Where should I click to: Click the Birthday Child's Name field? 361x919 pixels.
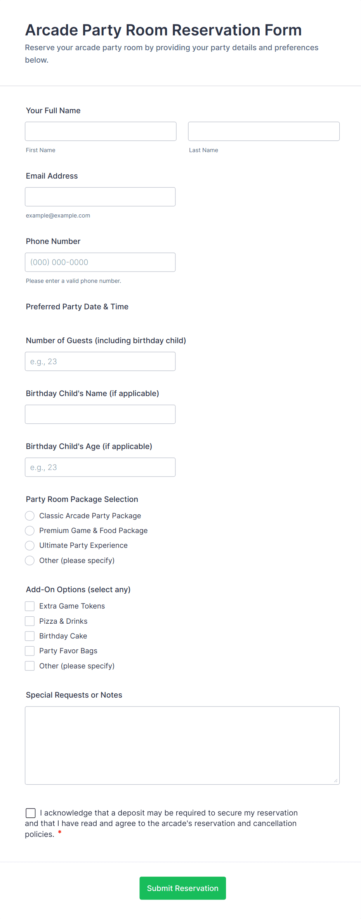(x=100, y=414)
